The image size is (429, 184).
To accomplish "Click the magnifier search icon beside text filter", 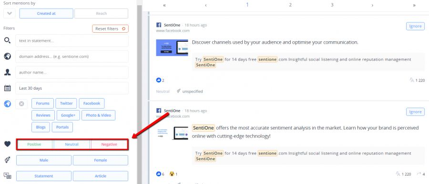I will point(7,41).
